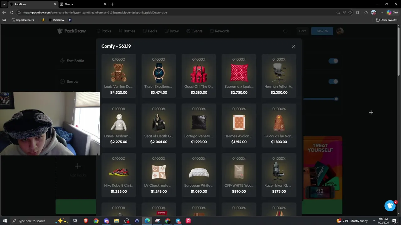The image size is (401, 225).
Task: Open the user avatar in PackDraw header
Action: tap(340, 31)
